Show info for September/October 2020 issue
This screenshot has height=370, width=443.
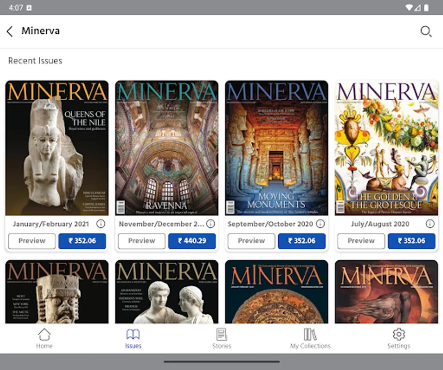[x=320, y=224]
